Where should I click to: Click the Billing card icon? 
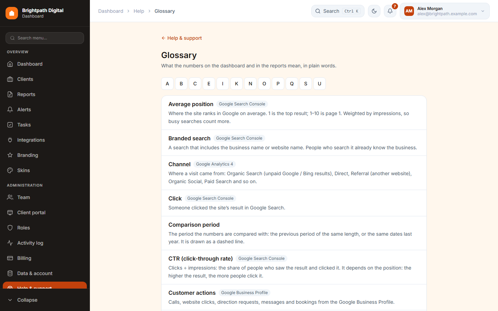(x=10, y=258)
